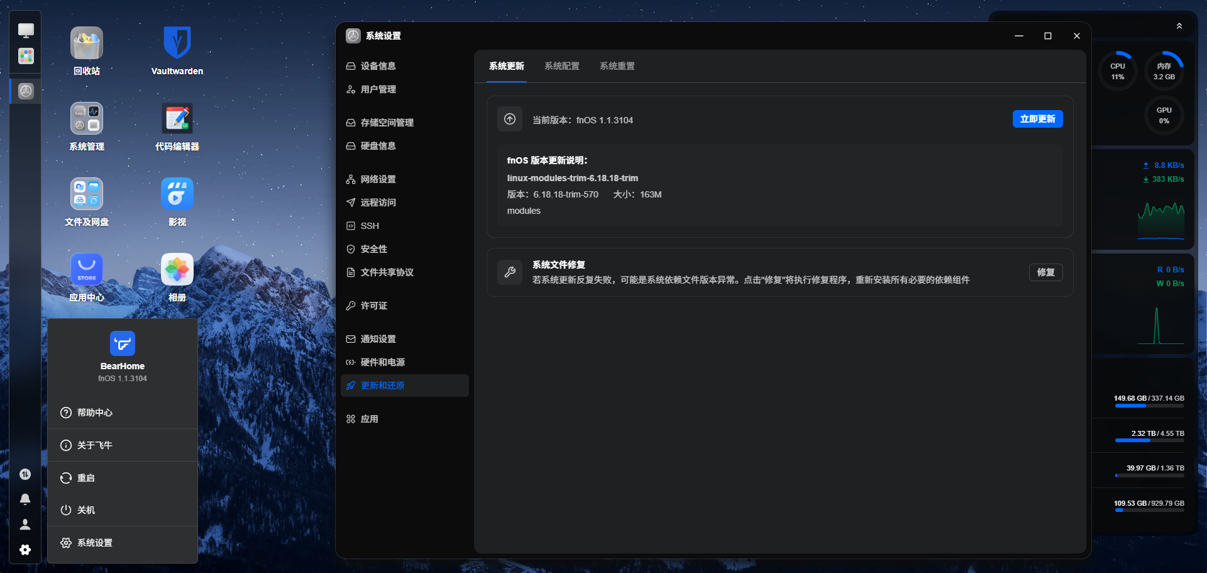Screen dimensions: 1207x573
Task: Open the 应用中心 app store icon
Action: coord(87,270)
